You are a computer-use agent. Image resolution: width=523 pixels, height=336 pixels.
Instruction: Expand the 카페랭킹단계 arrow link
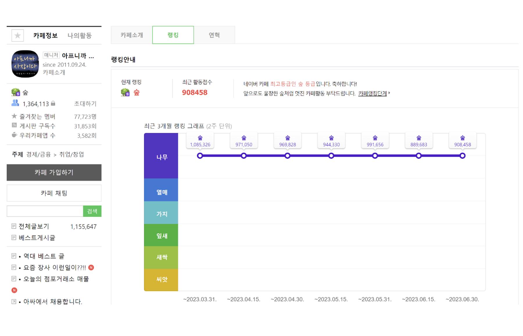[x=389, y=93]
